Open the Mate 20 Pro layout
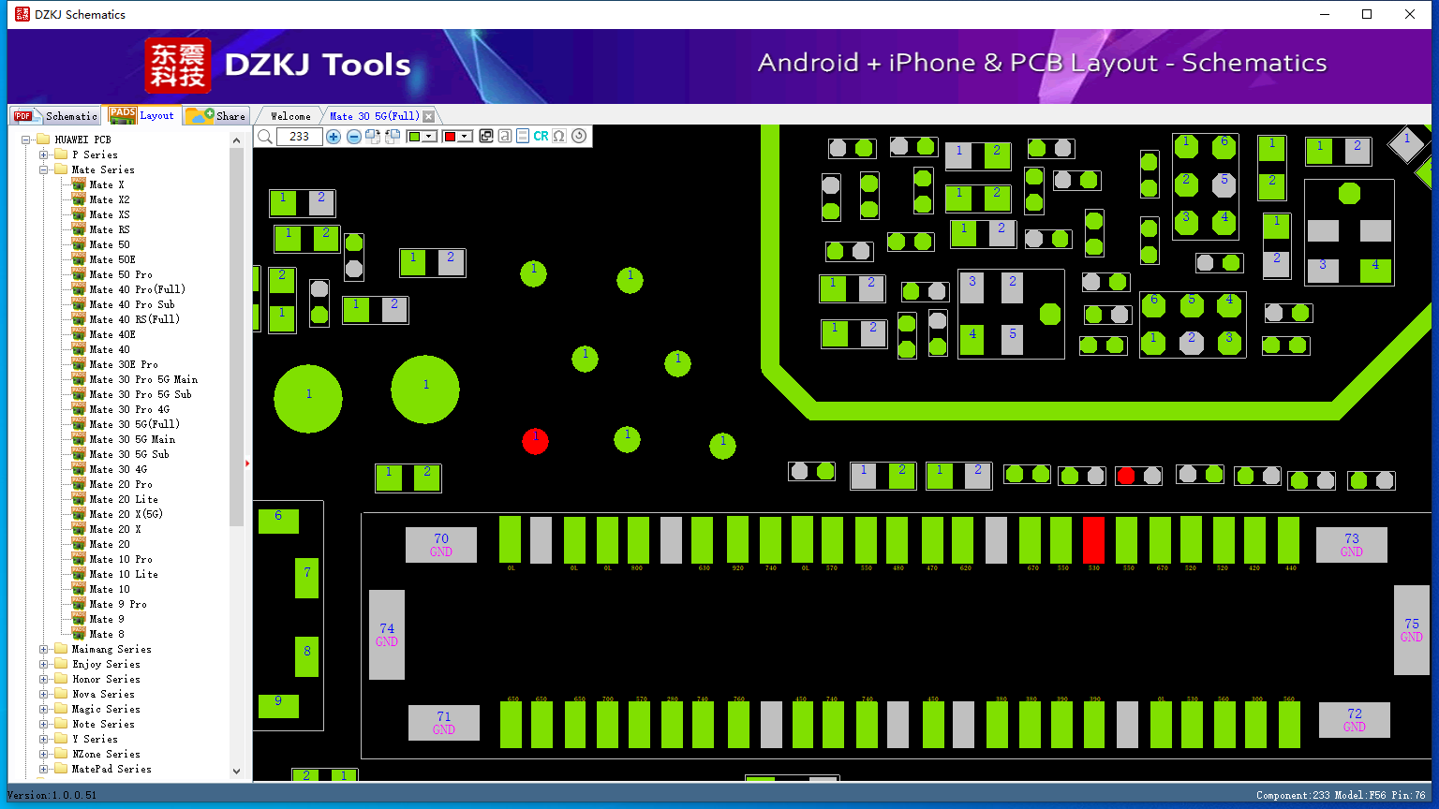This screenshot has height=809, width=1439. 121,484
